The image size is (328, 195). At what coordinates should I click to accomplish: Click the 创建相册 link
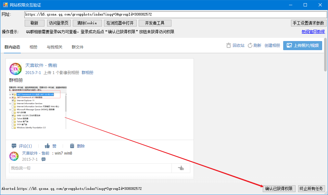click(272, 45)
